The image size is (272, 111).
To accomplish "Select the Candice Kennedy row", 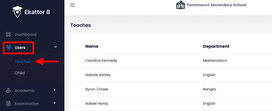I will coord(174,61).
